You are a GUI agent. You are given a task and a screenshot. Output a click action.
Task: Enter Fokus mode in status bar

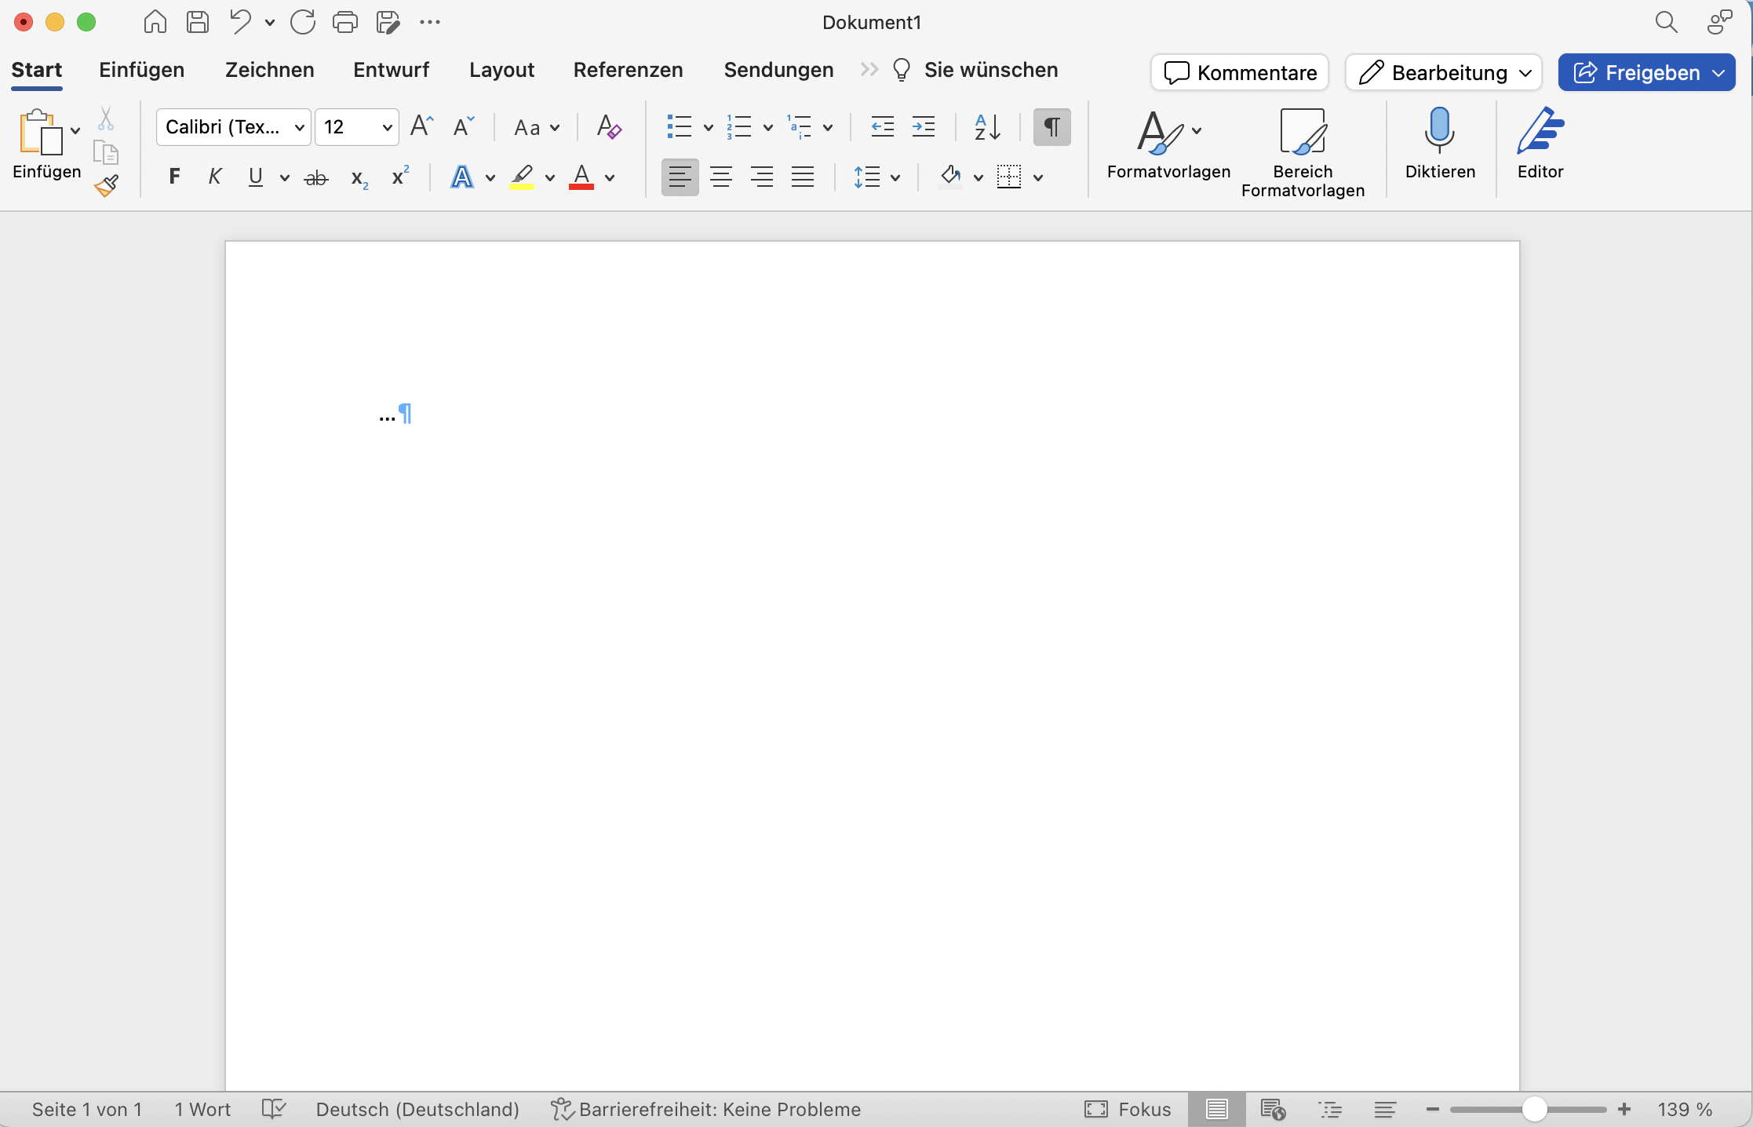tap(1127, 1109)
